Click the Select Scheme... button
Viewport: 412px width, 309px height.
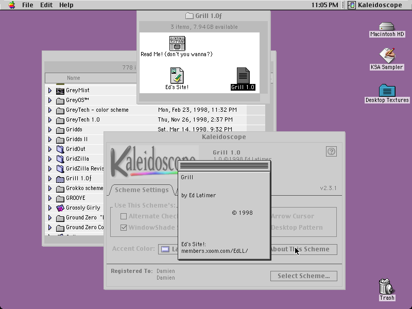point(304,276)
